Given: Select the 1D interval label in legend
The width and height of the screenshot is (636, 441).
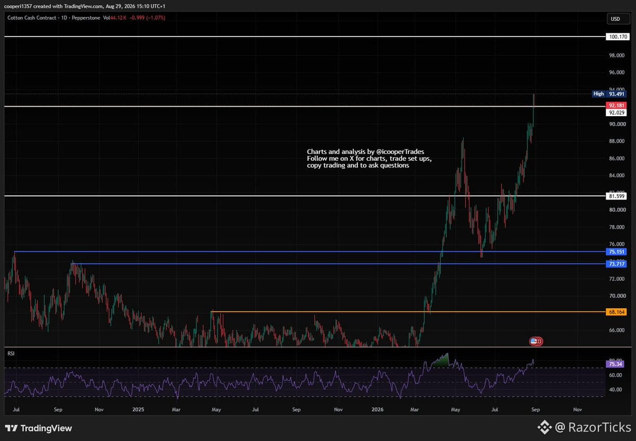Looking at the screenshot, I should [64, 18].
